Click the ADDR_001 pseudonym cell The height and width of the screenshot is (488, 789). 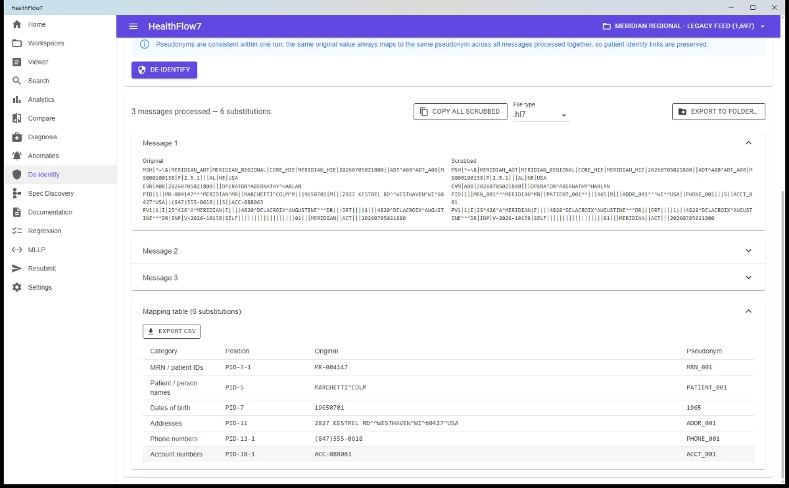pyautogui.click(x=702, y=424)
